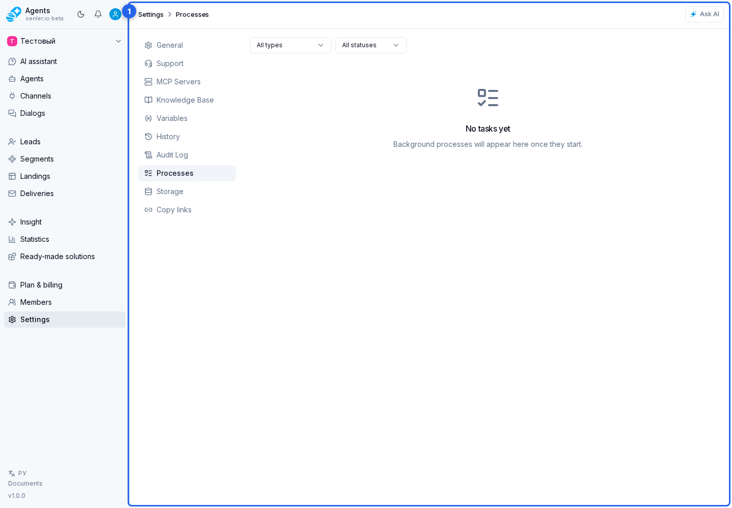Click the Knowledge Base book icon
Viewport: 732px width, 508px height.
click(148, 100)
